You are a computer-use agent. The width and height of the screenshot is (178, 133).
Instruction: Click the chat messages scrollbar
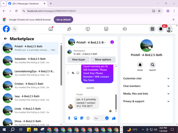pos(116,102)
